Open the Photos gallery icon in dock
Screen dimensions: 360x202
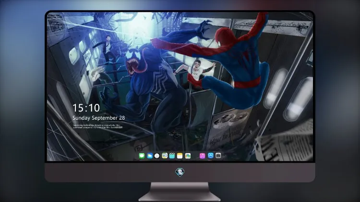[x=188, y=156]
